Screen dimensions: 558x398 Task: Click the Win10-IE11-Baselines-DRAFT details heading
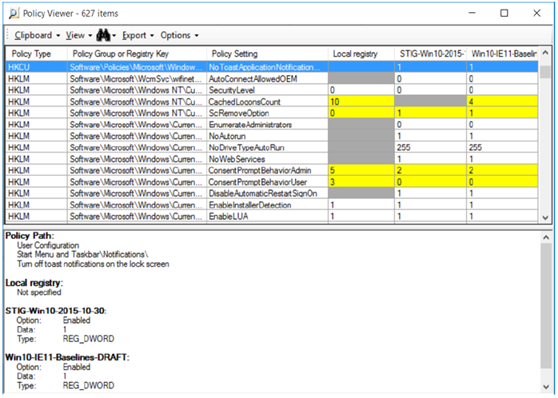tap(67, 357)
